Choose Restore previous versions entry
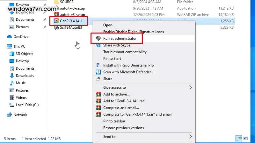Viewport: 255px width, 143px height. 123,128
